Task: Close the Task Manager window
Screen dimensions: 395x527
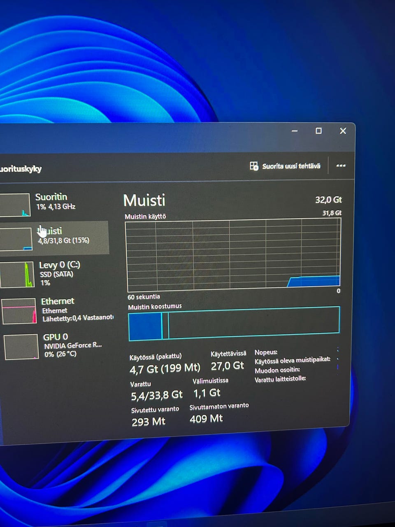Action: (x=343, y=131)
